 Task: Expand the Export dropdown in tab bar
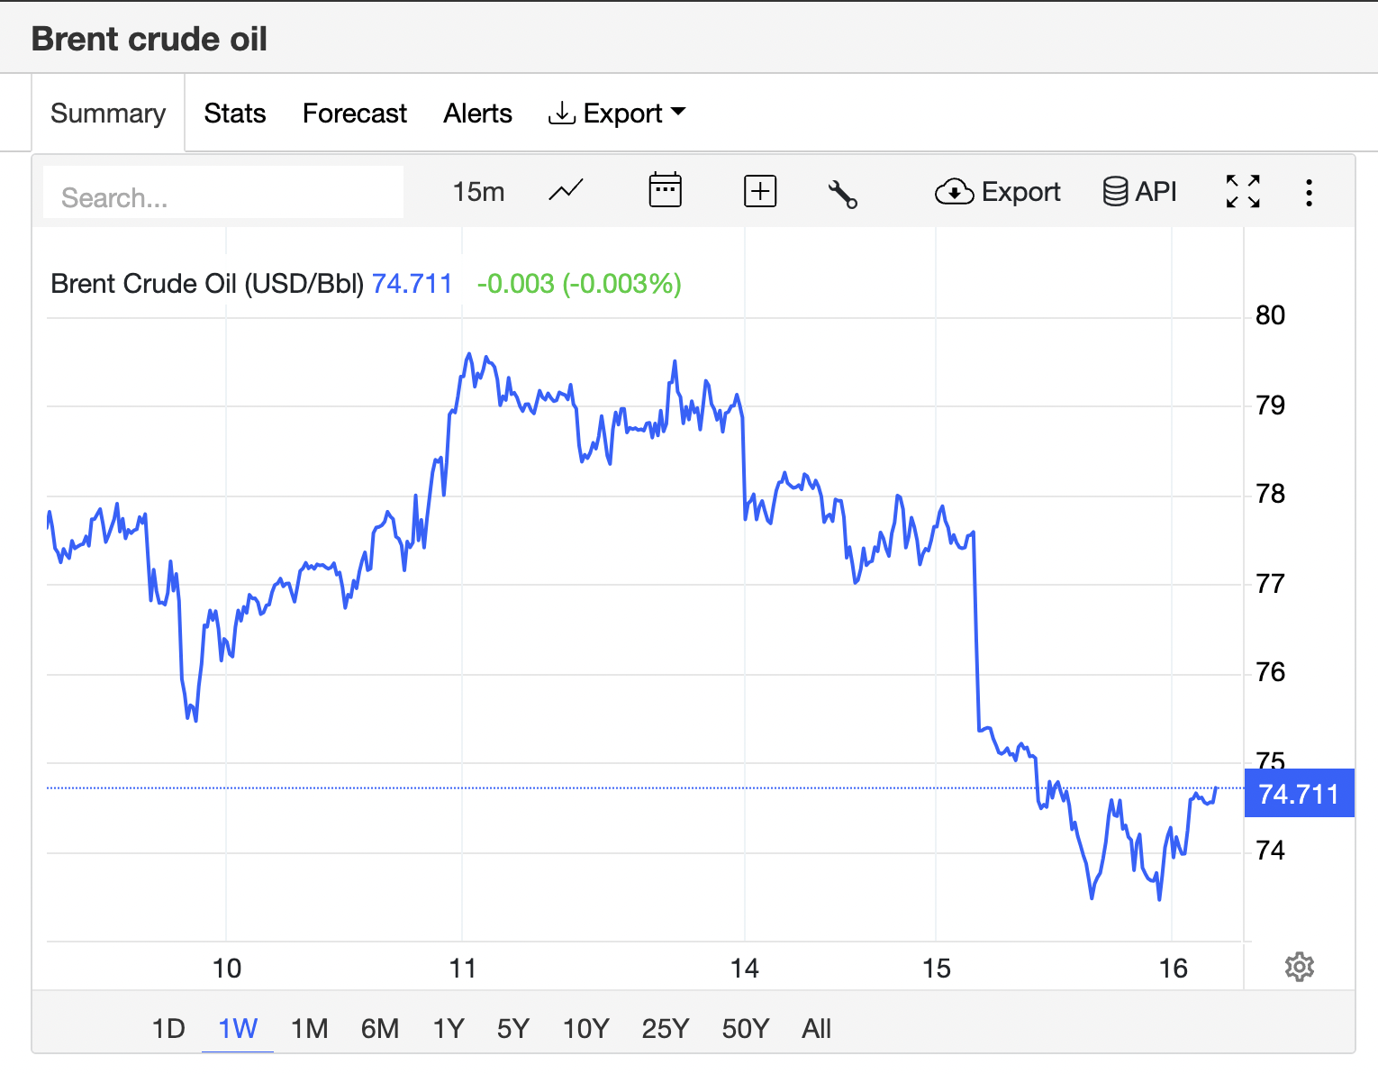coord(617,114)
